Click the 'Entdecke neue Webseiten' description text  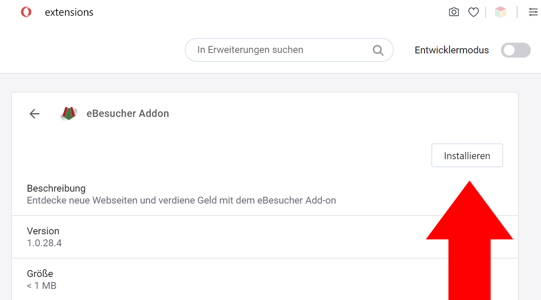pos(181,200)
